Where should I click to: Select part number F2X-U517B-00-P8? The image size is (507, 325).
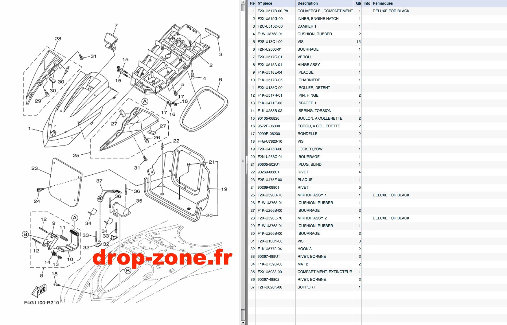[x=273, y=11]
